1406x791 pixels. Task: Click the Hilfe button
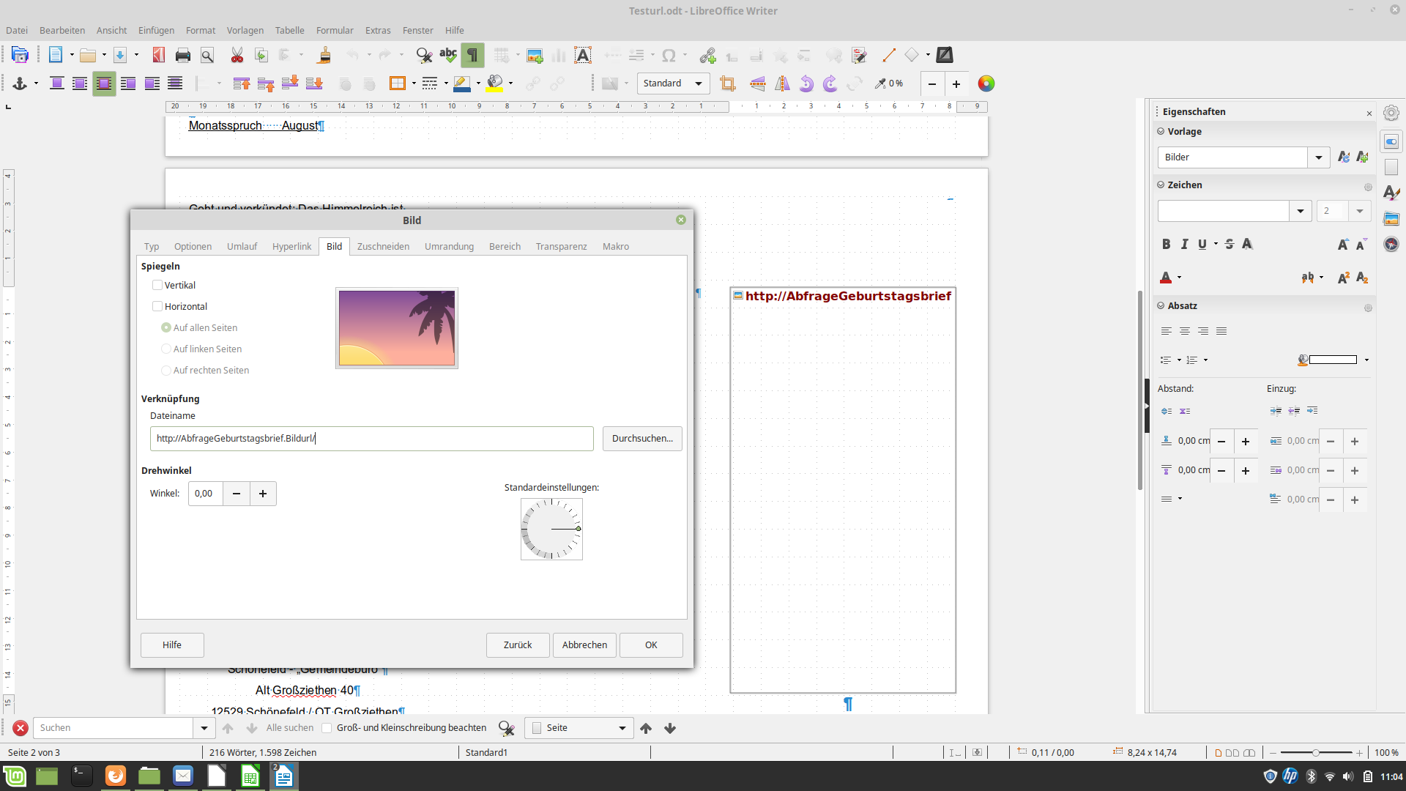click(x=172, y=645)
